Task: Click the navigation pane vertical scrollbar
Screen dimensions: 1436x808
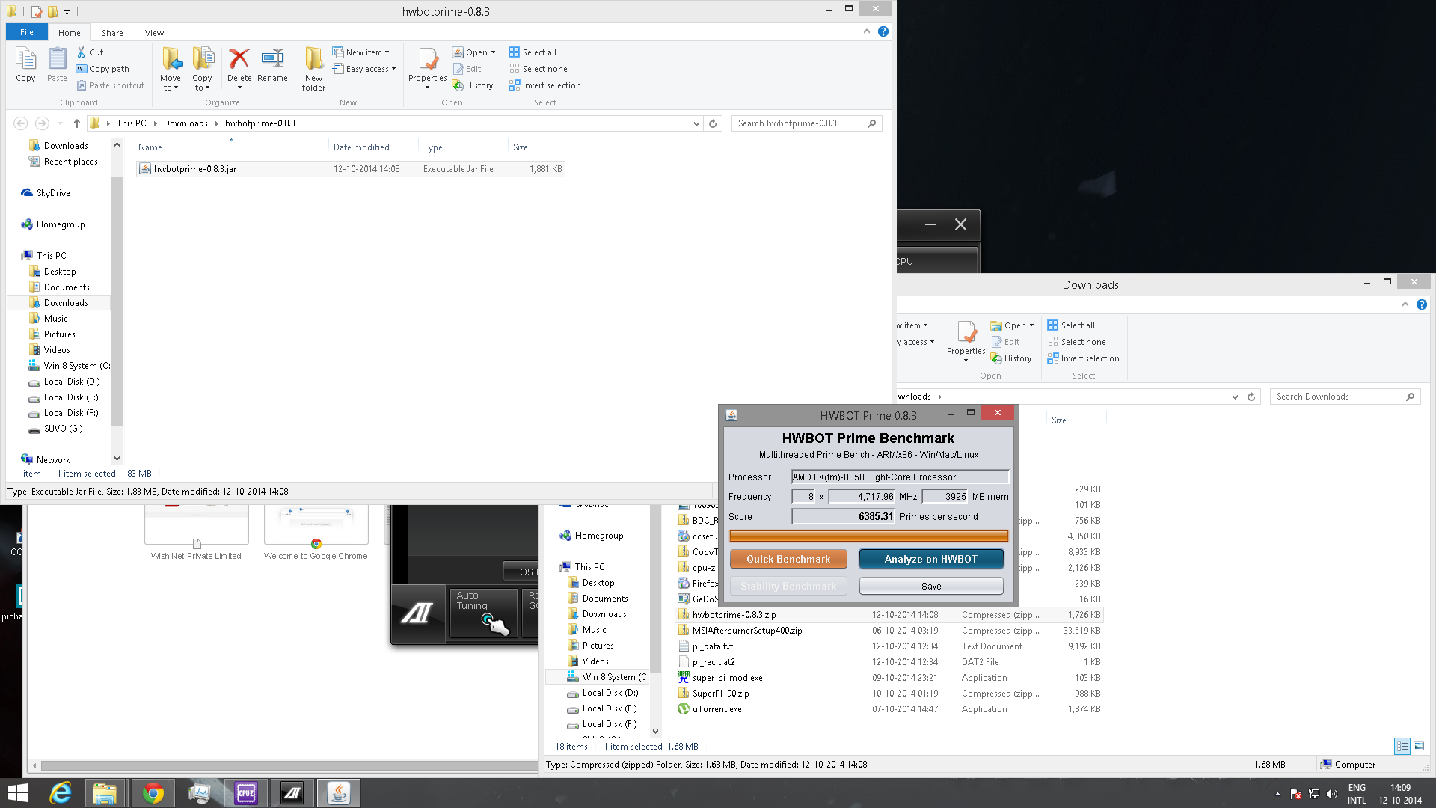Action: [x=117, y=302]
